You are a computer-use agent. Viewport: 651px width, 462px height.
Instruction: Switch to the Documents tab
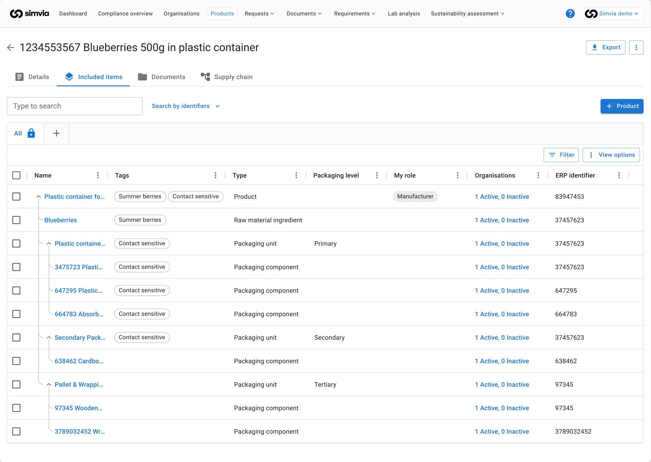[162, 77]
